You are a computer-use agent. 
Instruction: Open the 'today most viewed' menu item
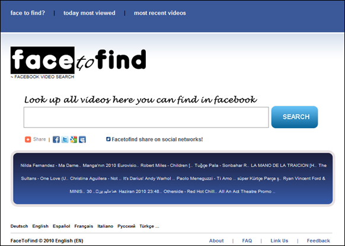coord(90,13)
